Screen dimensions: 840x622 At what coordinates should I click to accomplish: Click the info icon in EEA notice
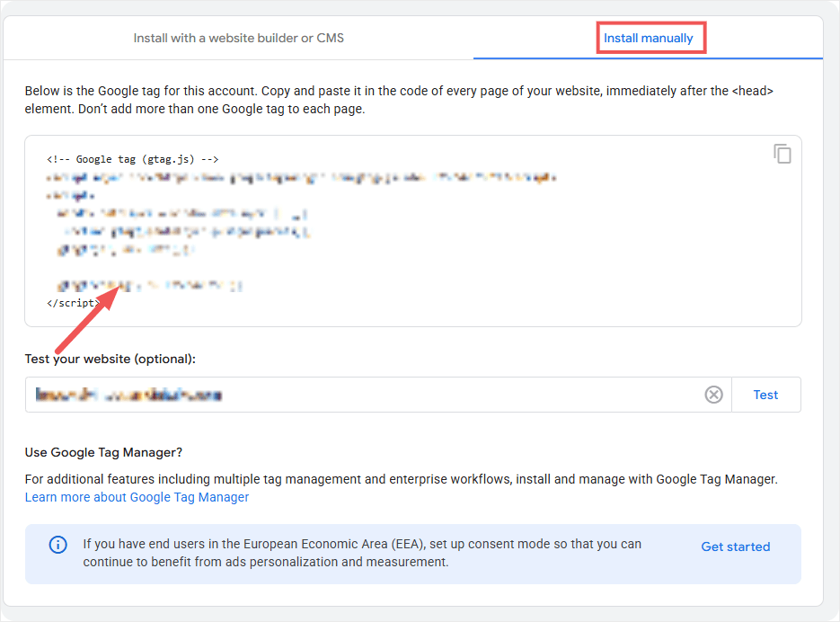[x=57, y=545]
